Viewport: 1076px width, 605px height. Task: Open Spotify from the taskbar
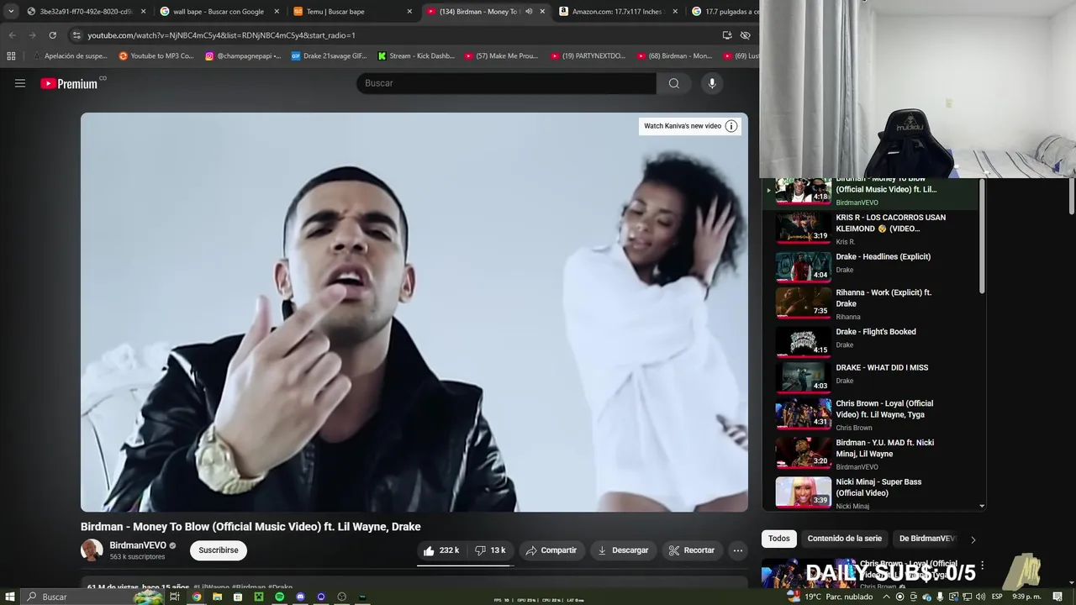[x=280, y=597]
